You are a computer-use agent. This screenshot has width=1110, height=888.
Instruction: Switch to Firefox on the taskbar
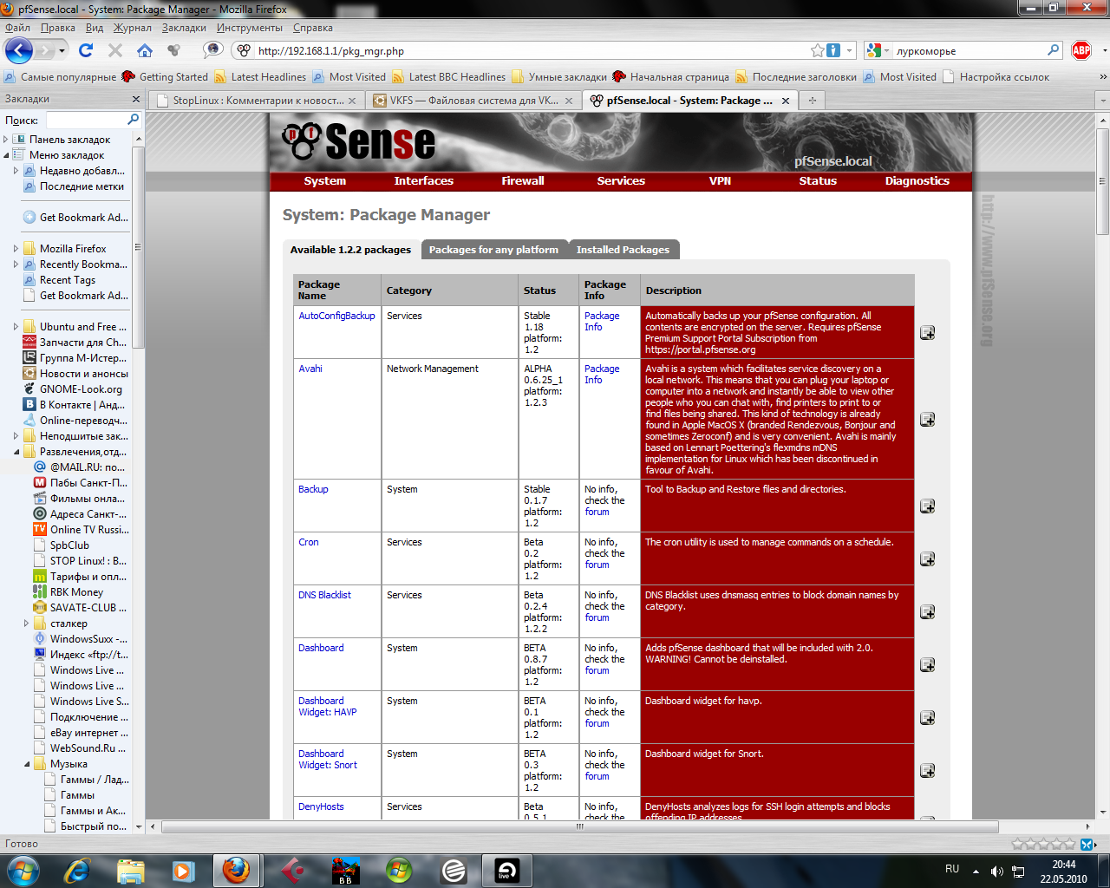pyautogui.click(x=236, y=870)
